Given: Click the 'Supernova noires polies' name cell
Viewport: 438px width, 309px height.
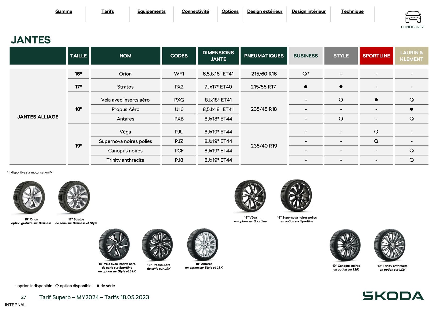Looking at the screenshot, I should (125, 141).
